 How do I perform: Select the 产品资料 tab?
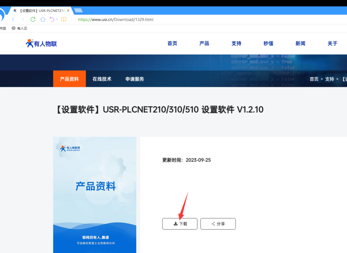coord(69,79)
